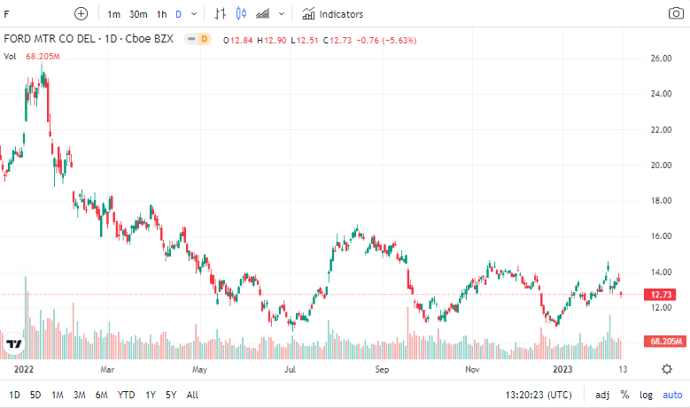This screenshot has width=690, height=408.
Task: Click the Sep time axis label
Action: [382, 369]
